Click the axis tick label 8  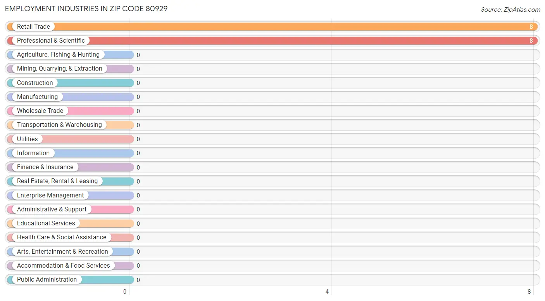[x=529, y=292]
